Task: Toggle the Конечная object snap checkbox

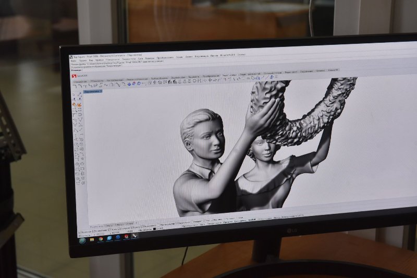Action: coord(80,232)
